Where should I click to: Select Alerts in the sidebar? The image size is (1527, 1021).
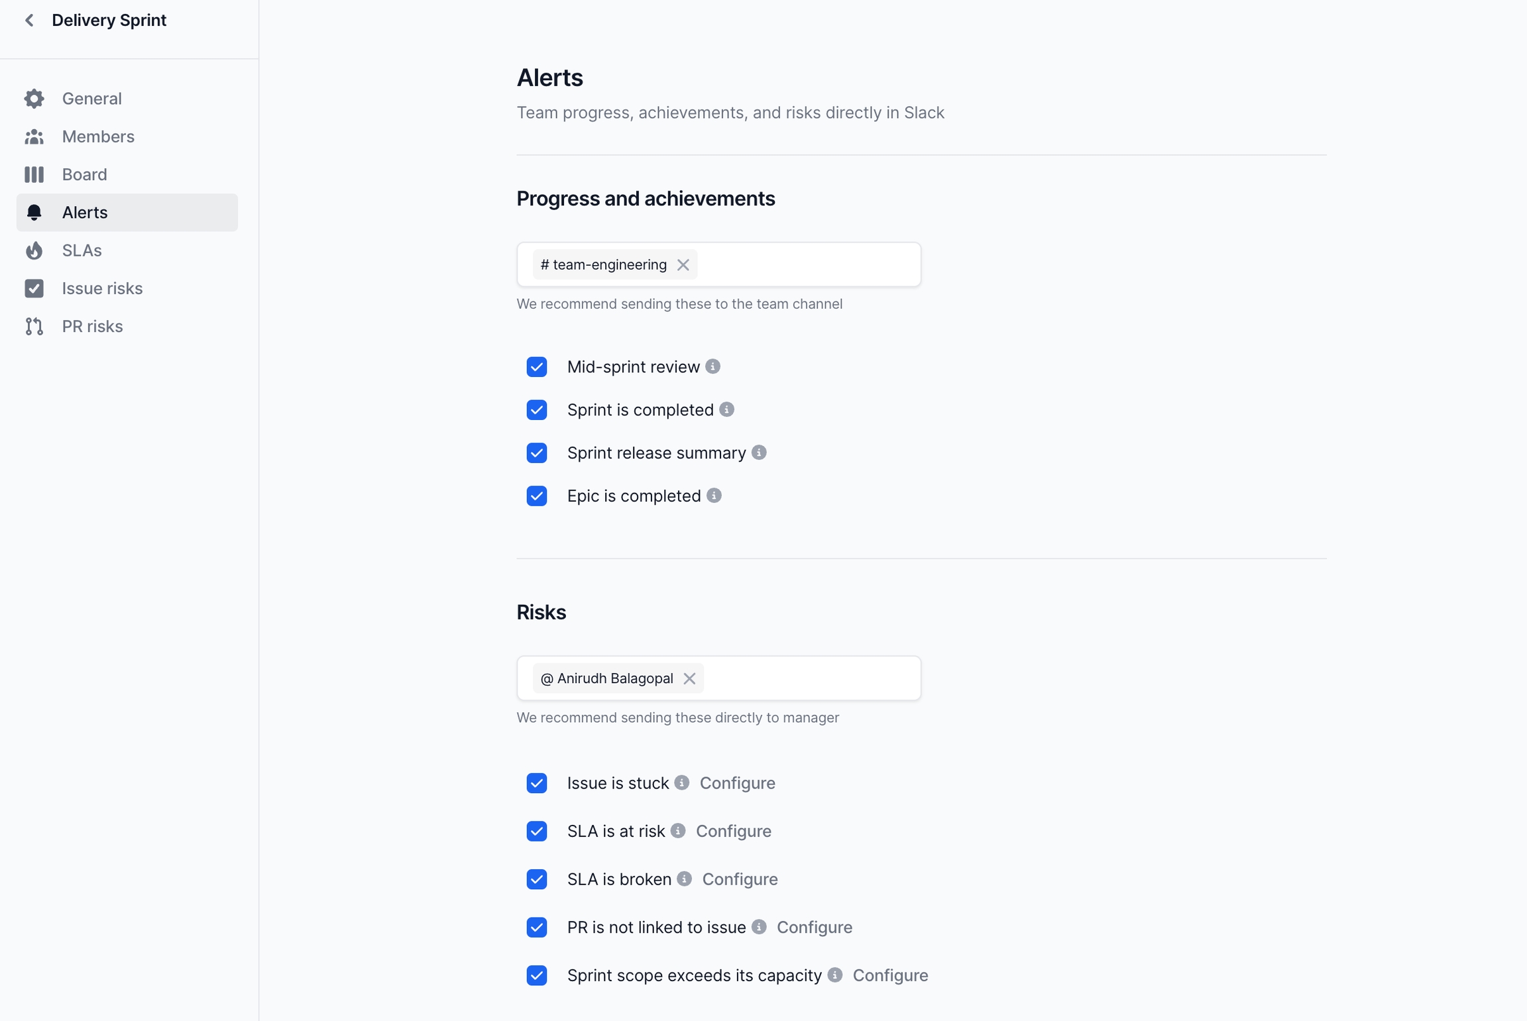click(85, 213)
